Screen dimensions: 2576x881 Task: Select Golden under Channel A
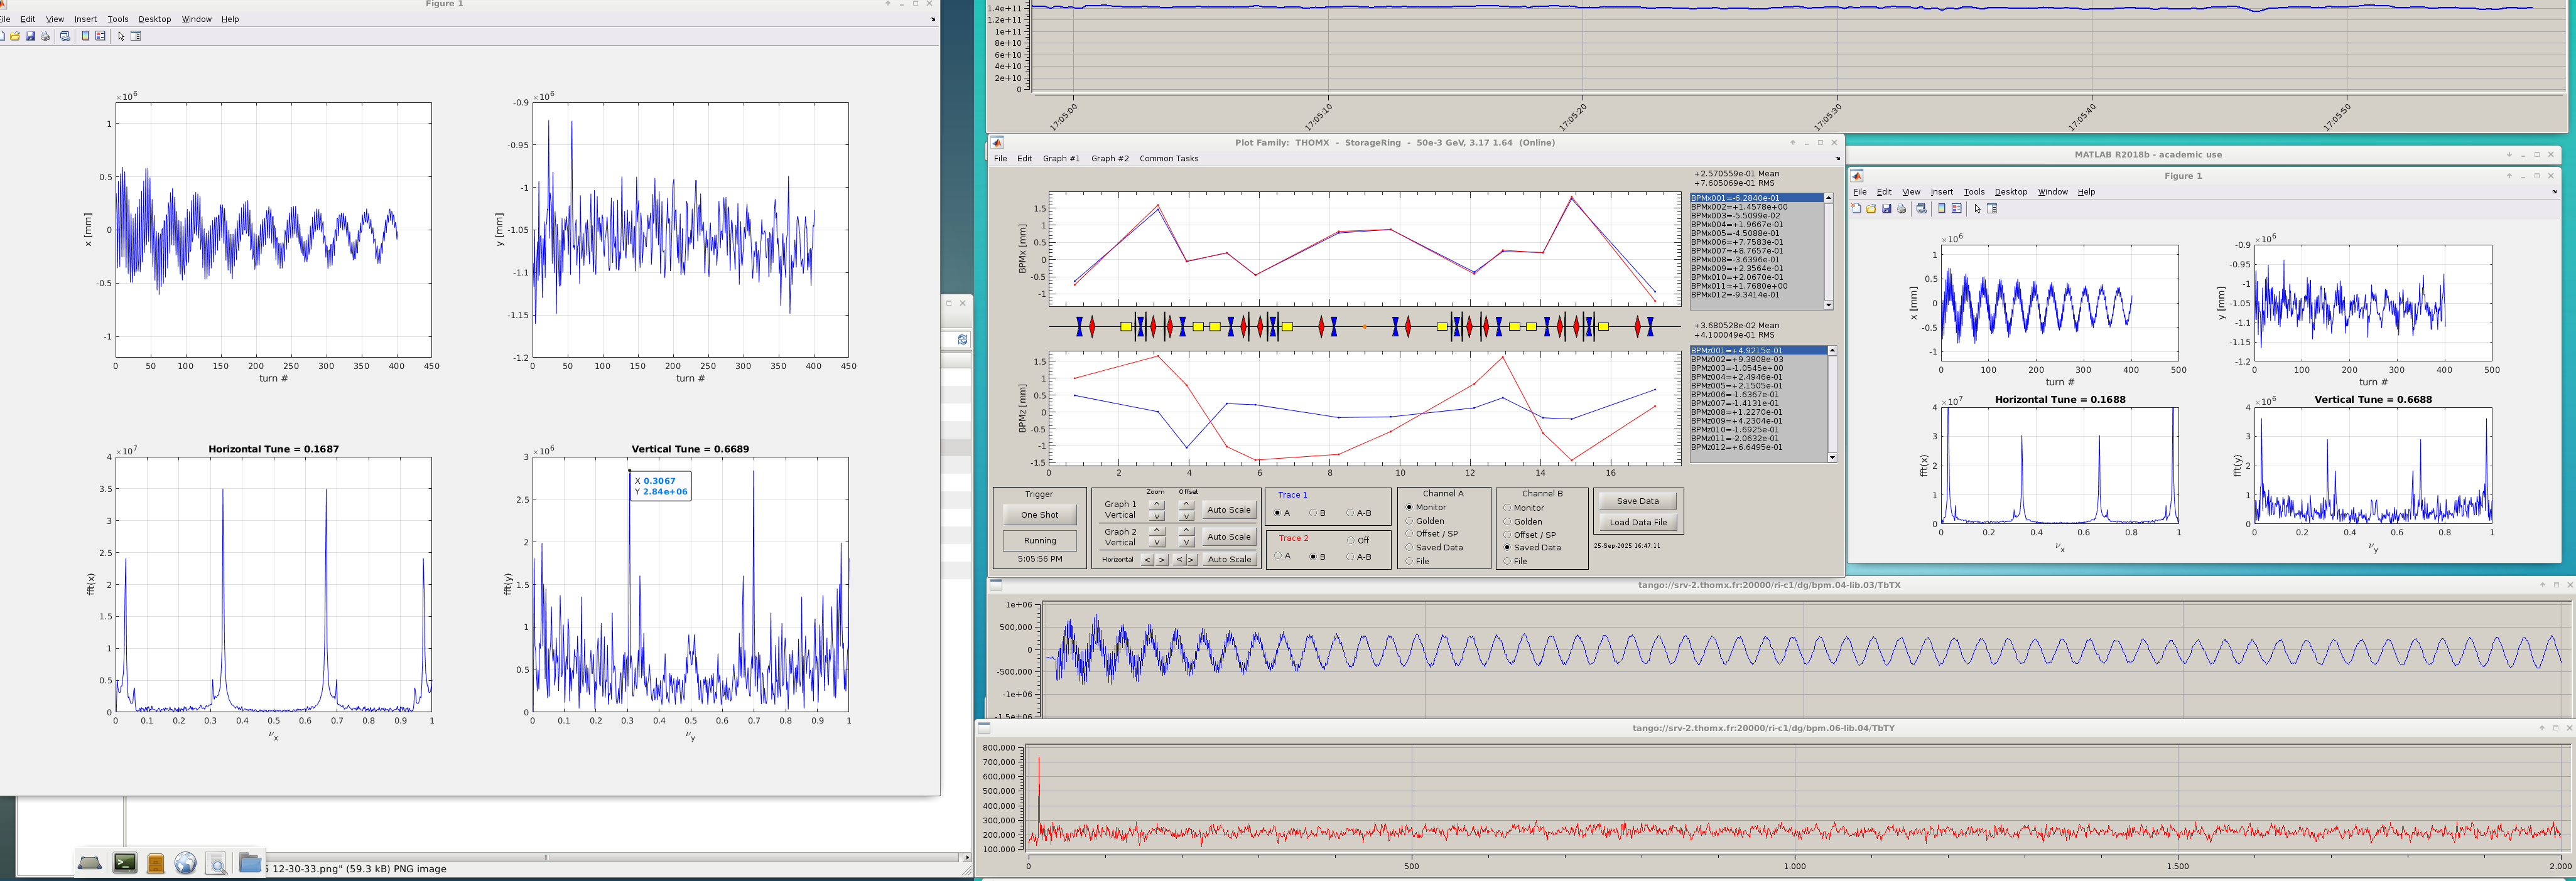pyautogui.click(x=1409, y=521)
